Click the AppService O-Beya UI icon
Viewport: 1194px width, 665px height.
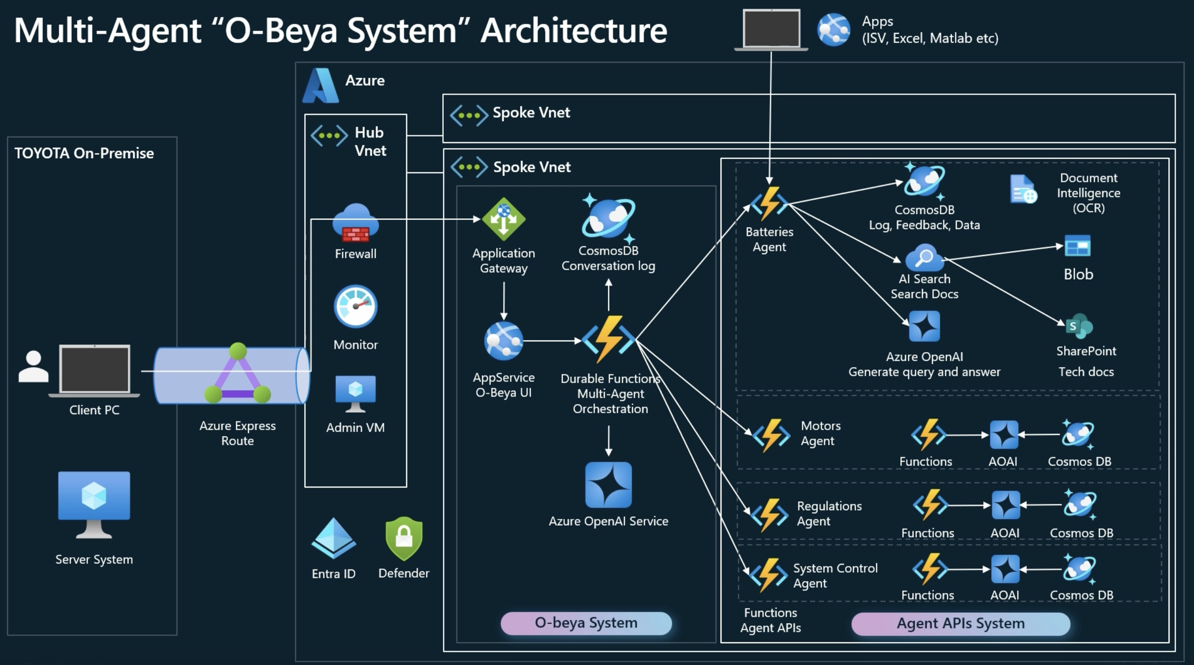click(x=504, y=341)
